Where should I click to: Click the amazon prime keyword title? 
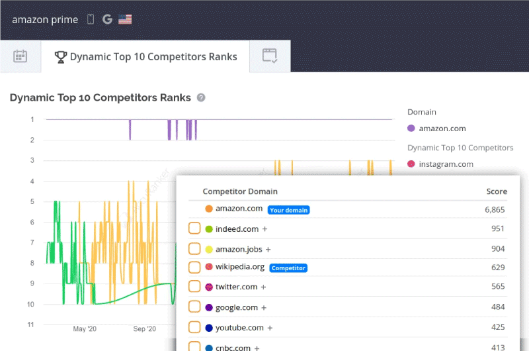(45, 20)
